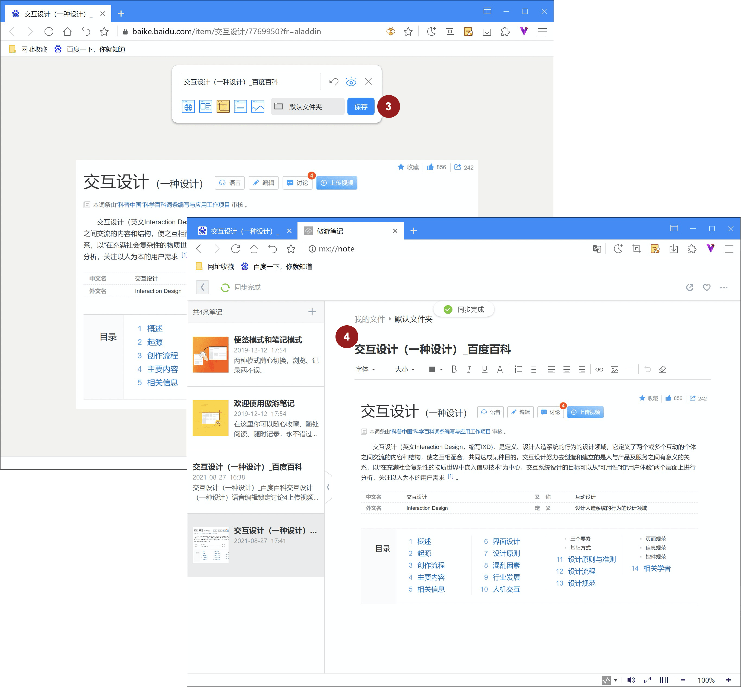Open Maxnote icon in front window toolbar
This screenshot has height=687, width=741.
coord(655,249)
